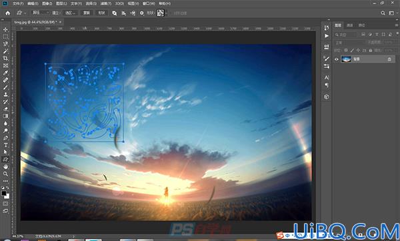Open the Paragraph panel icon
This screenshot has height=241, width=400.
[x=327, y=85]
